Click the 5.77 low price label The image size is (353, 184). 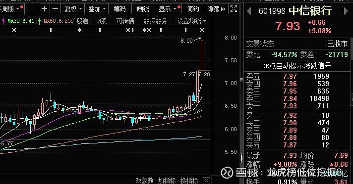(7, 143)
